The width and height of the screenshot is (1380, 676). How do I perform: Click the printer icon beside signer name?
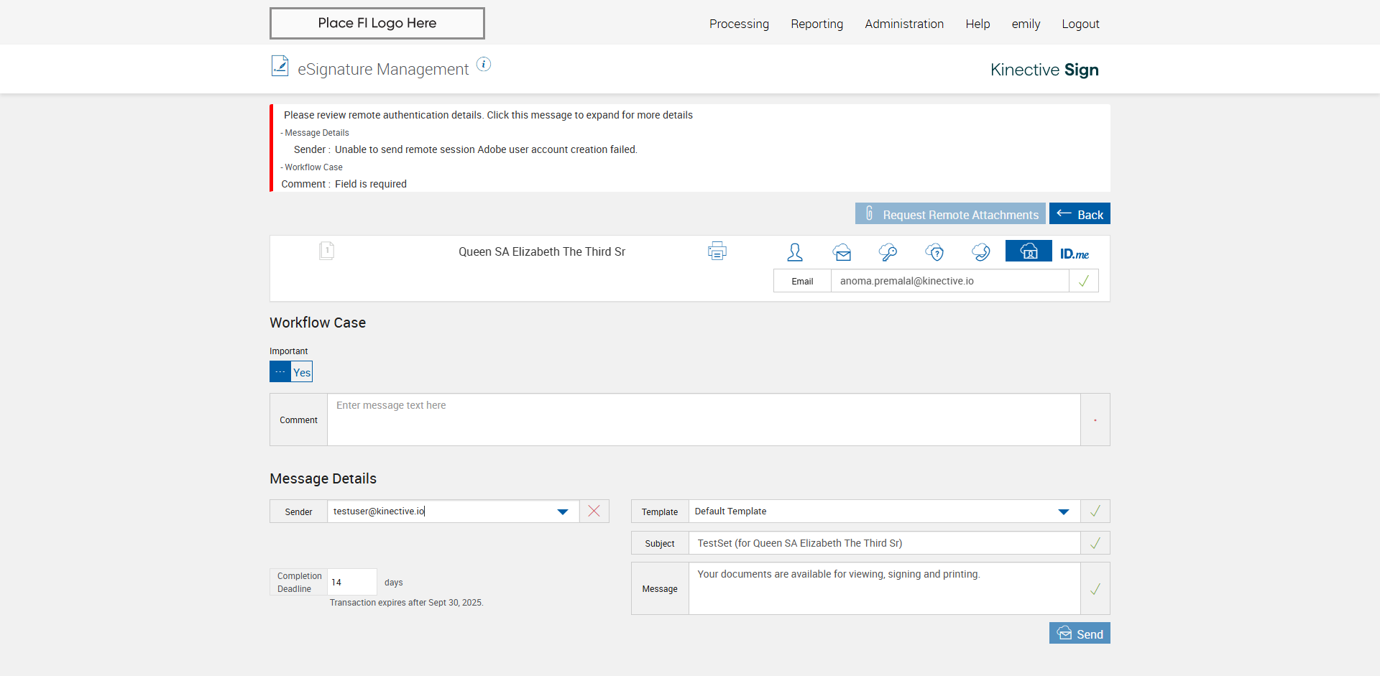pos(717,251)
